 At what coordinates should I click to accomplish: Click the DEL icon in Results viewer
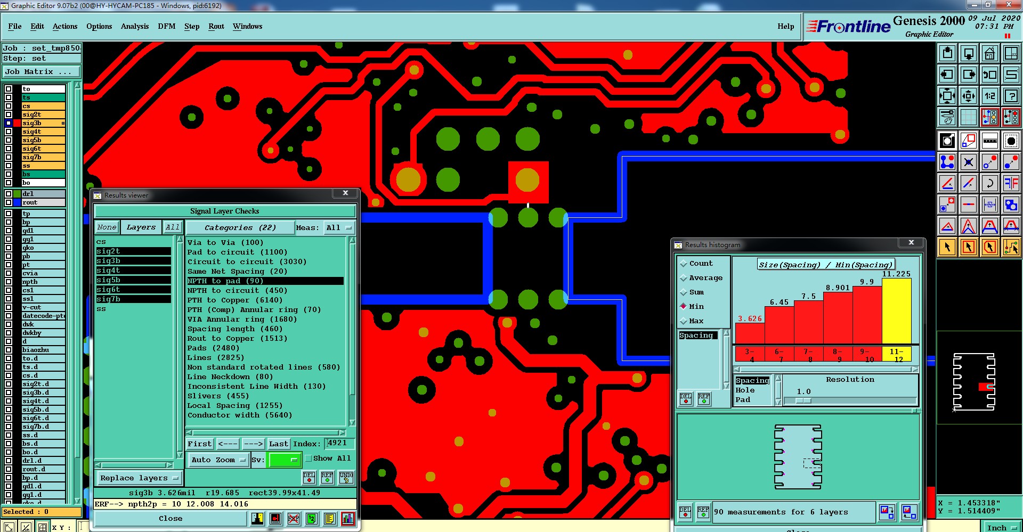(x=309, y=477)
